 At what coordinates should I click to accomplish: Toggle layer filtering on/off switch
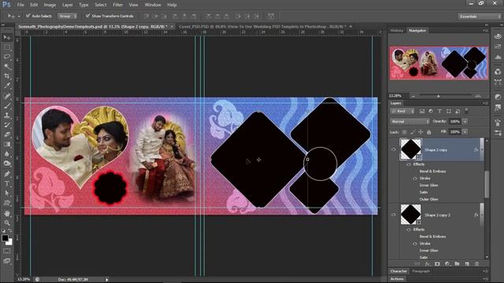[466, 112]
